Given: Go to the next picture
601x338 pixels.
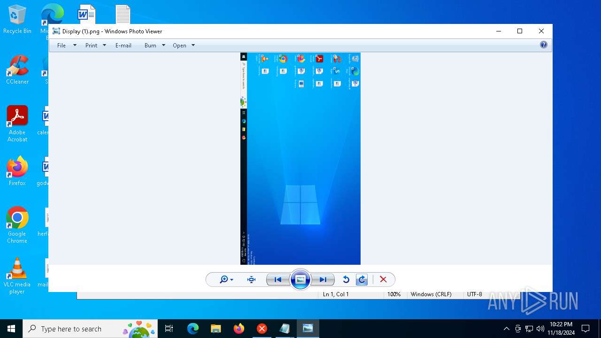Looking at the screenshot, I should [323, 280].
